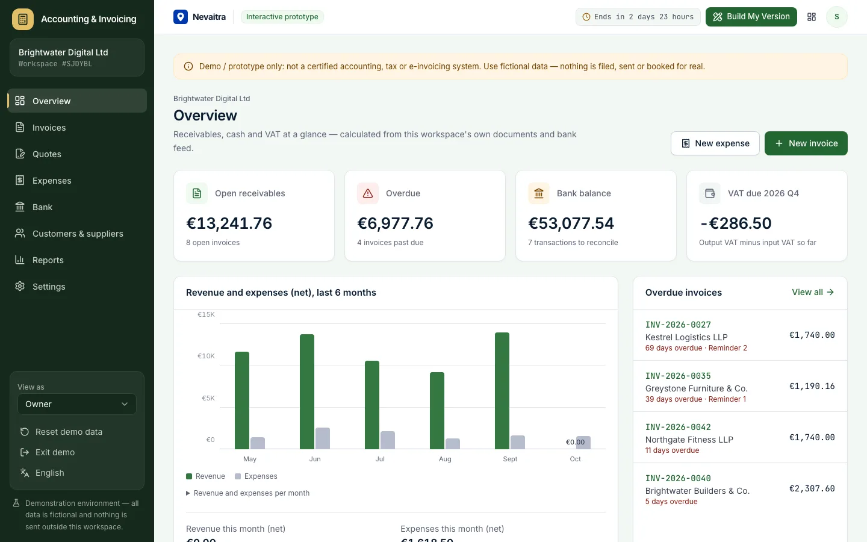Click the arrow icon next to View all
The width and height of the screenshot is (867, 542).
830,292
